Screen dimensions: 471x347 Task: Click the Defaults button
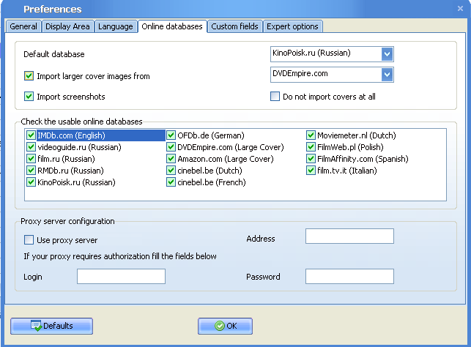(x=52, y=326)
